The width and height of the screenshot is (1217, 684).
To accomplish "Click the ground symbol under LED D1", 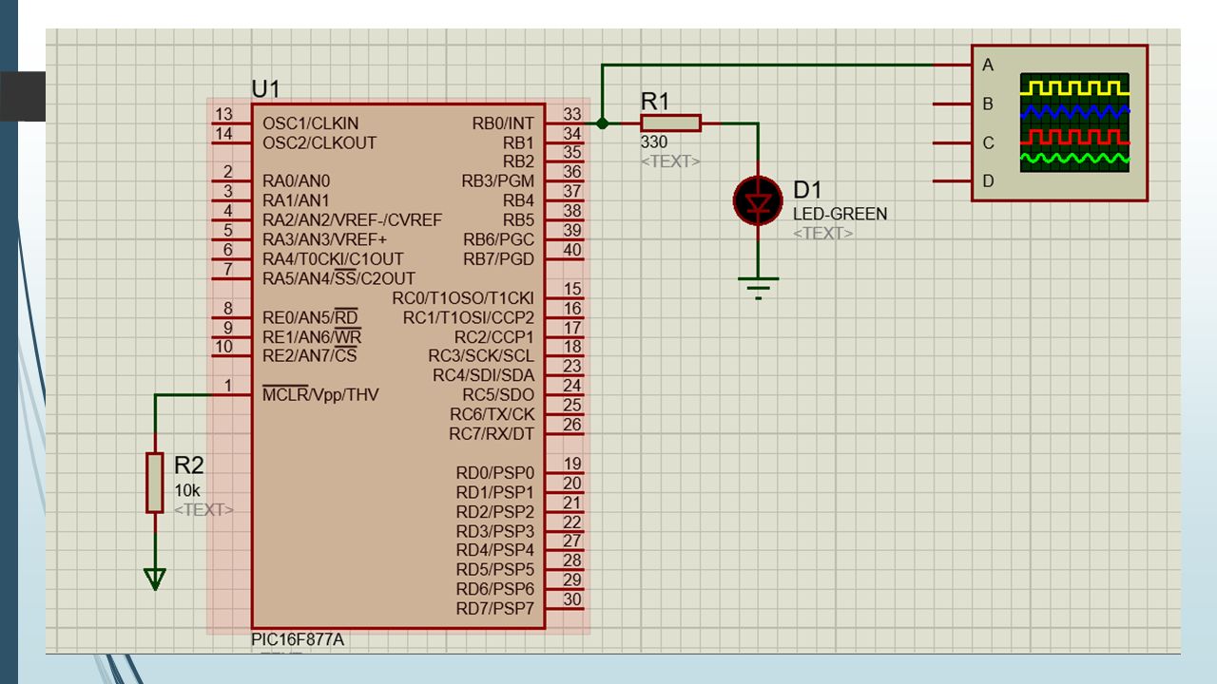I will (x=758, y=287).
